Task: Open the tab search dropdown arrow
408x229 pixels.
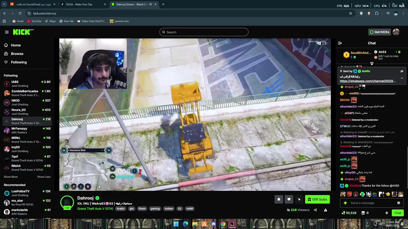Action: [x=4, y=4]
